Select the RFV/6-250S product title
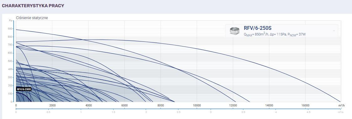Viewport: 352px width, 119px height. coord(258,28)
